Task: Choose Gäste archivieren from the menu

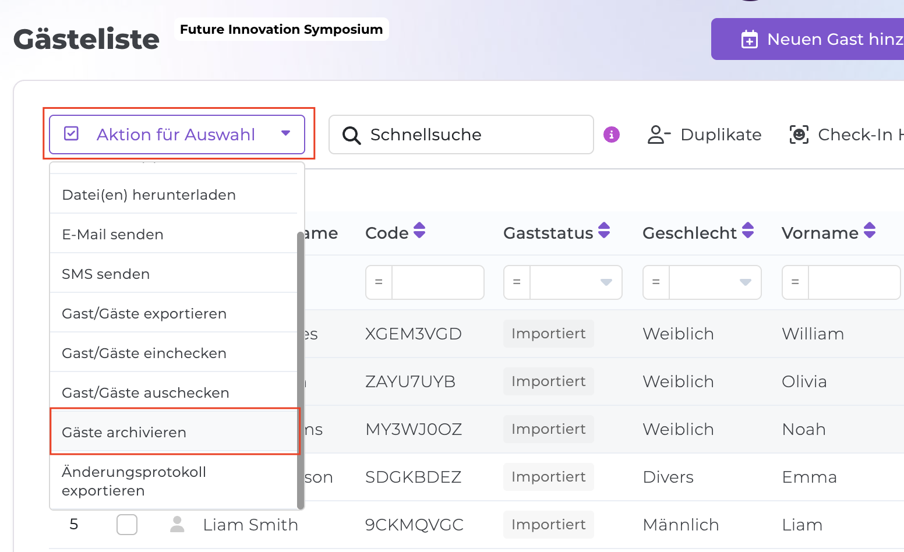Action: tap(174, 432)
